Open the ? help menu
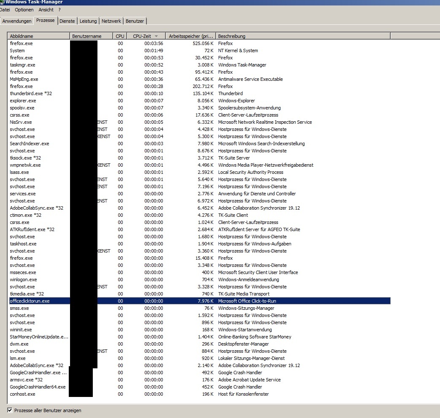Viewport: 440px width, 418px height. (x=59, y=10)
